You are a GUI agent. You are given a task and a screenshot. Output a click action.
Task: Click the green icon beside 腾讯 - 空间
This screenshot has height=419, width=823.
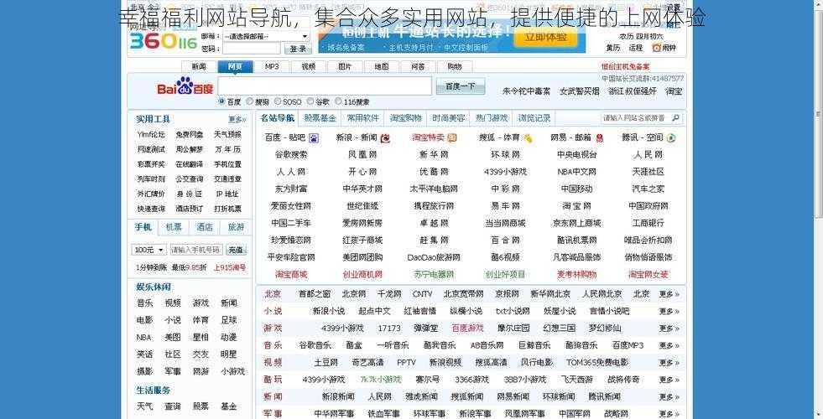(671, 138)
